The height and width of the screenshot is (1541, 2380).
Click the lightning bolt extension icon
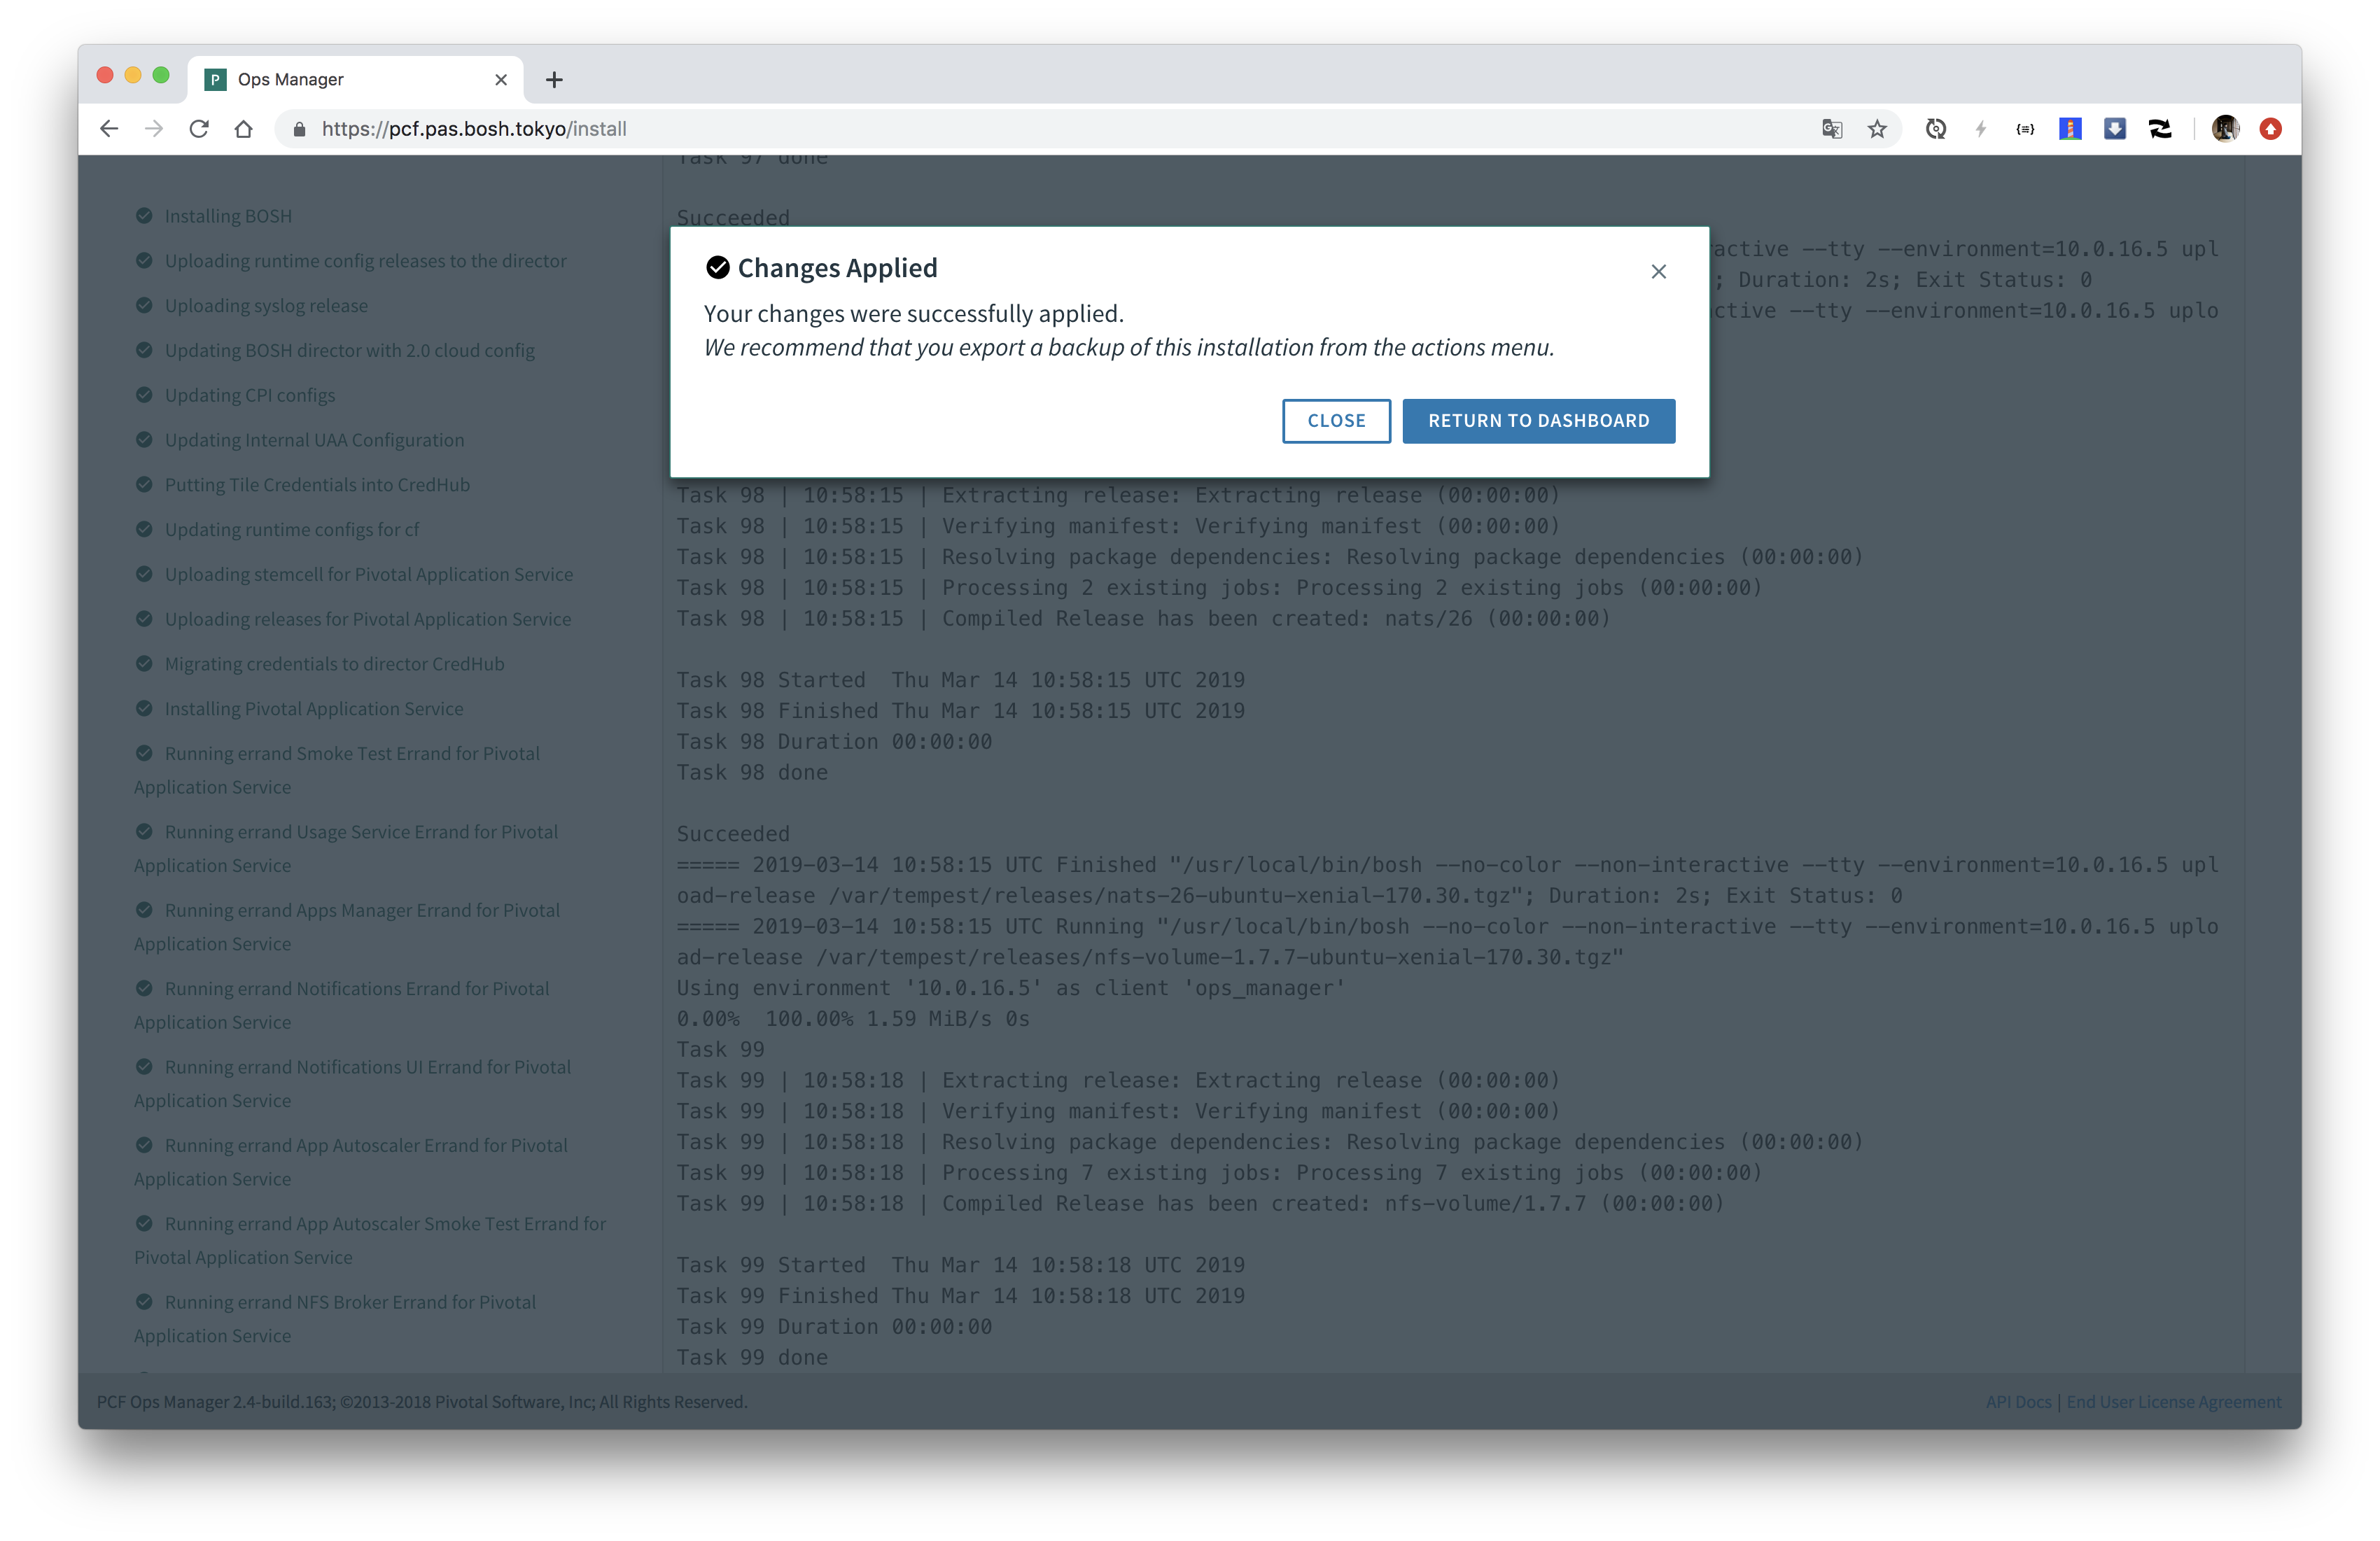pyautogui.click(x=1981, y=129)
